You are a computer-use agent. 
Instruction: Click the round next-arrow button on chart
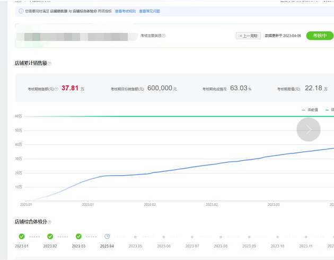308,129
